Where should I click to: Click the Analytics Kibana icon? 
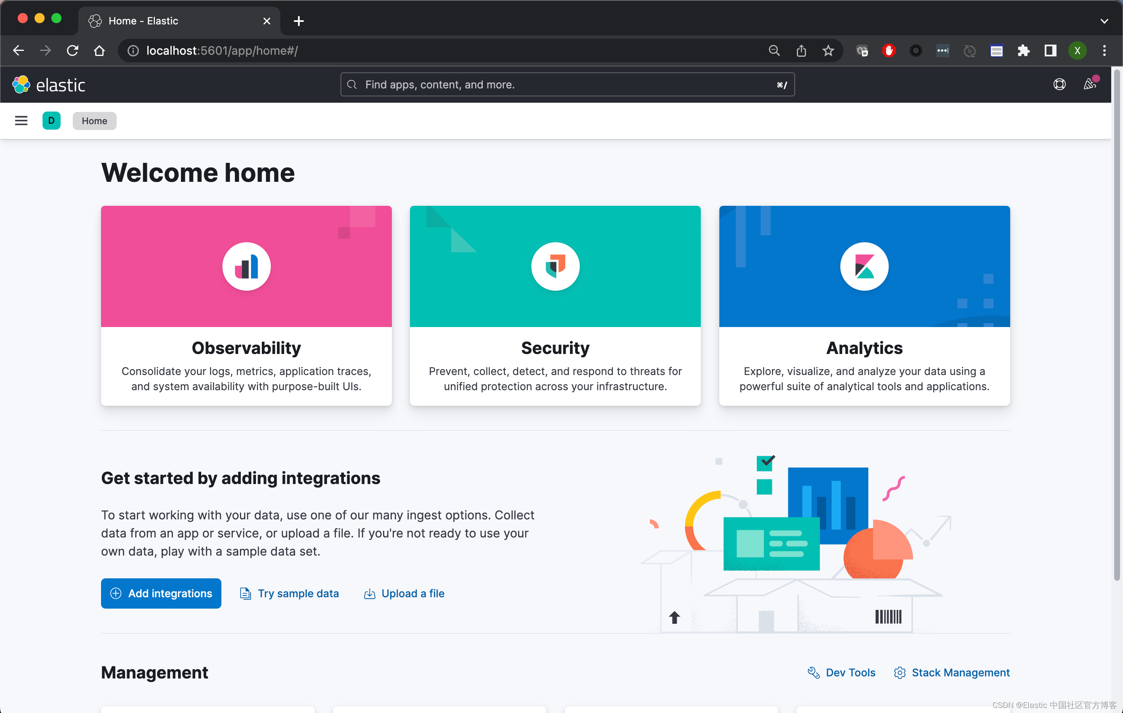864,267
